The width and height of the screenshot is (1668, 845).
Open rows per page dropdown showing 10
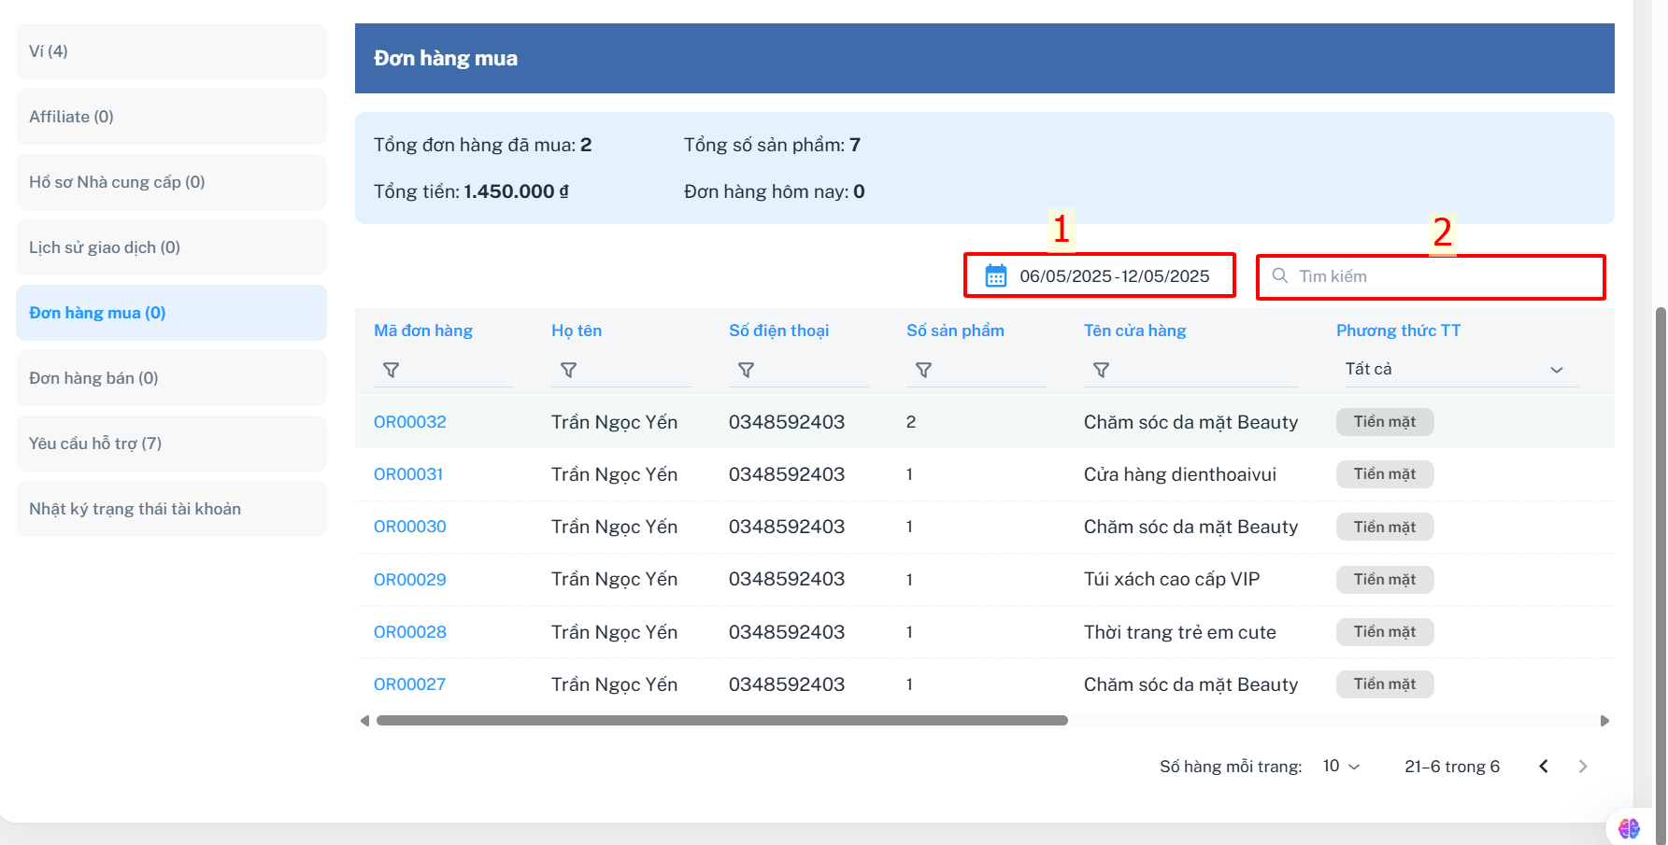click(x=1341, y=767)
